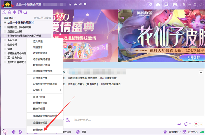Select the 偷猎 channel
205x135 pixels.
[x=10, y=49]
